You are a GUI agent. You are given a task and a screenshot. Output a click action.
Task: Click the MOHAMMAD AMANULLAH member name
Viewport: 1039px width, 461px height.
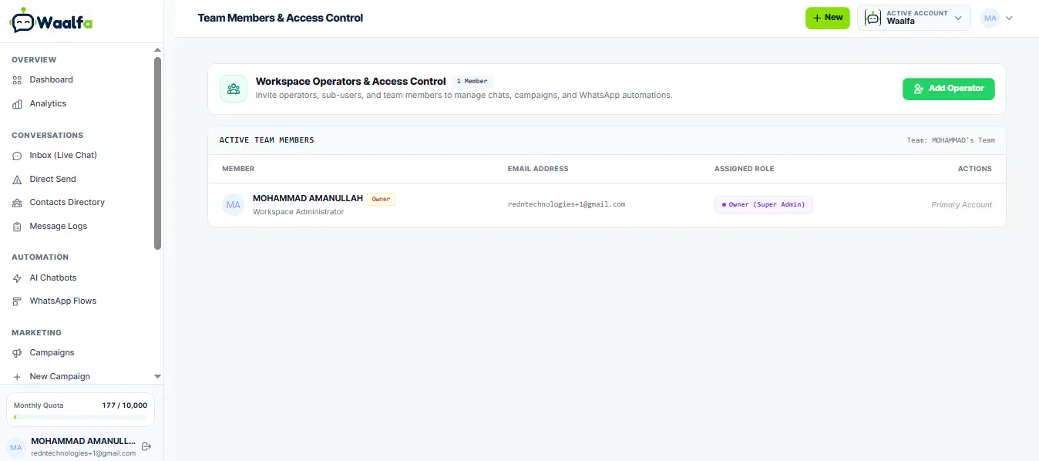(308, 198)
